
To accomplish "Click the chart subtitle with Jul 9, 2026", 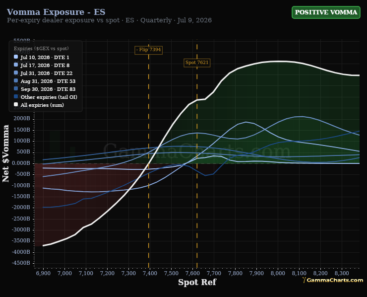I will click(x=109, y=20).
